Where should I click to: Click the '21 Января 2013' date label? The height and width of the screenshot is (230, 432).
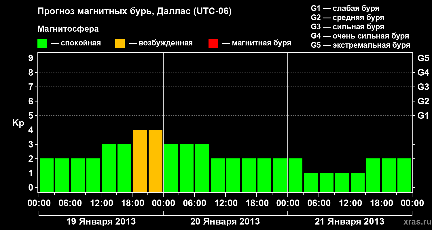coord(349,222)
